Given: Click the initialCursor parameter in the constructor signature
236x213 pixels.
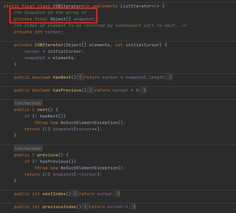Looking at the screenshot, I should (143, 45).
